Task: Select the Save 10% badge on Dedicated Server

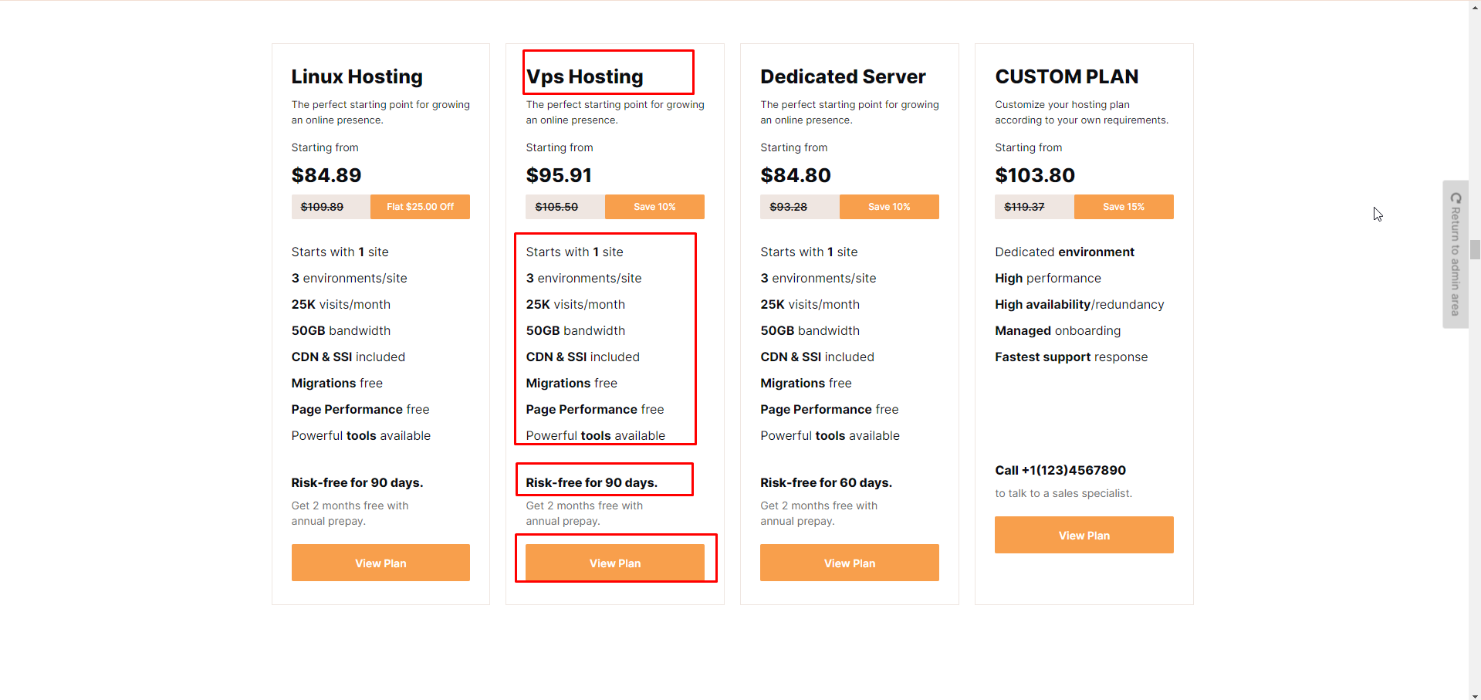Action: (889, 207)
